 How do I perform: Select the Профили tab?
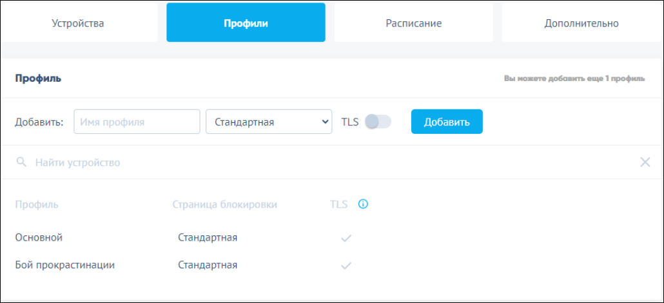pyautogui.click(x=246, y=23)
